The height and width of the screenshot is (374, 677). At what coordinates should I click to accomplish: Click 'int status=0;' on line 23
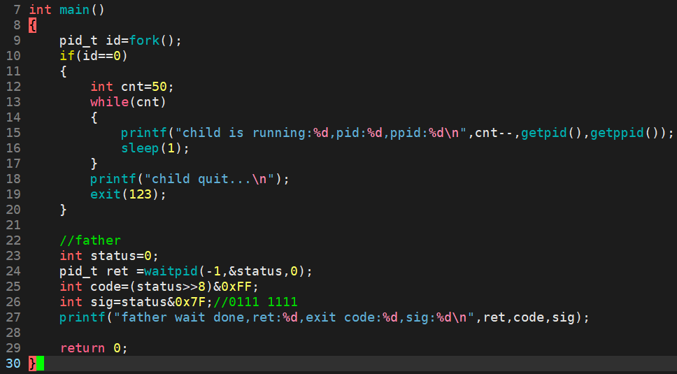[x=109, y=256]
